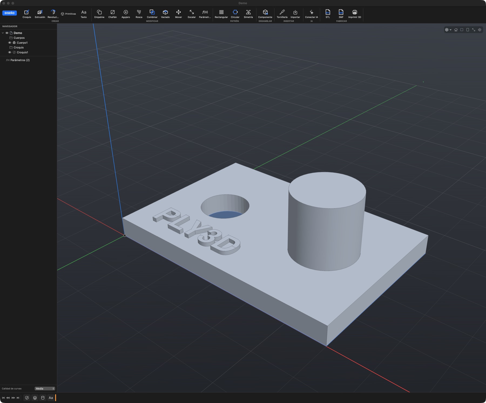
Task: Open Parámetros (2) in navigator
Action: coord(18,60)
